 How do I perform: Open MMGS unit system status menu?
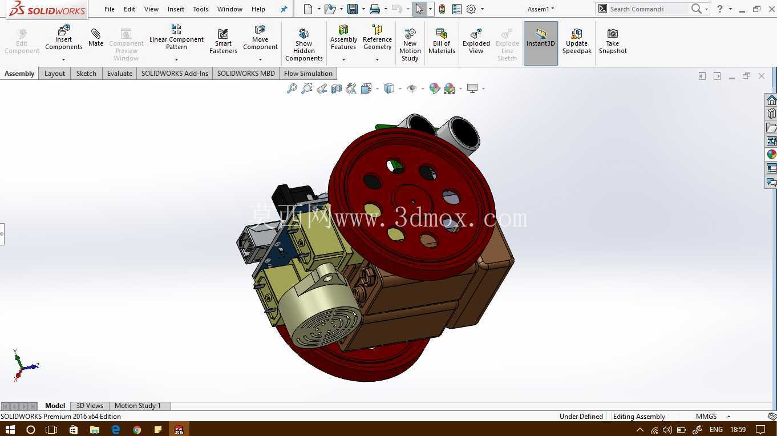(x=706, y=417)
